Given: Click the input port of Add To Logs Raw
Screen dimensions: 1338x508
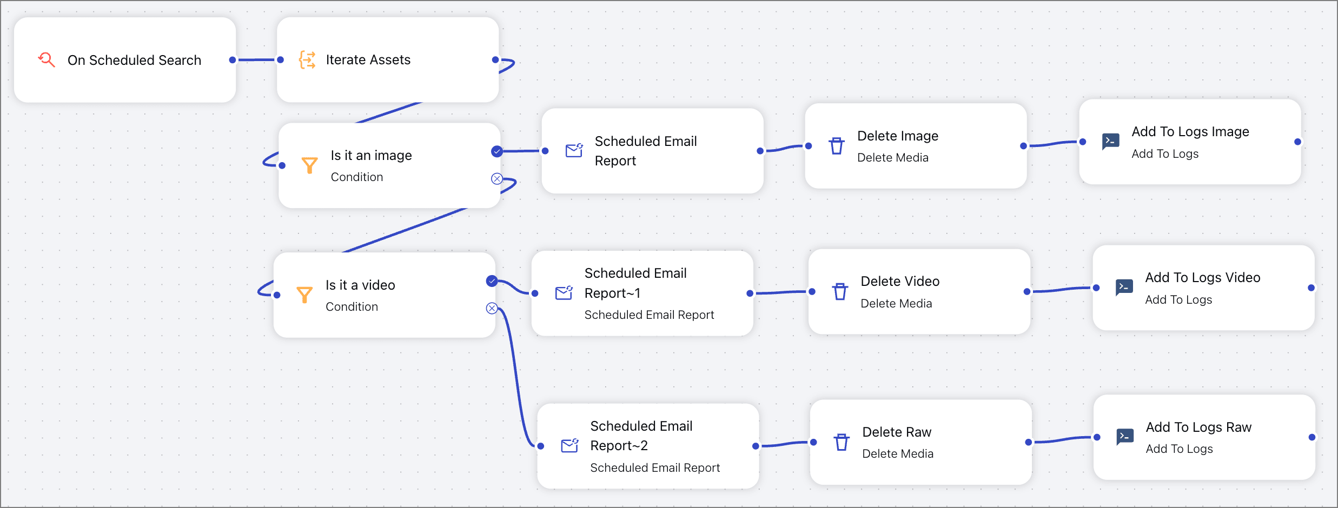Looking at the screenshot, I should pos(1097,437).
